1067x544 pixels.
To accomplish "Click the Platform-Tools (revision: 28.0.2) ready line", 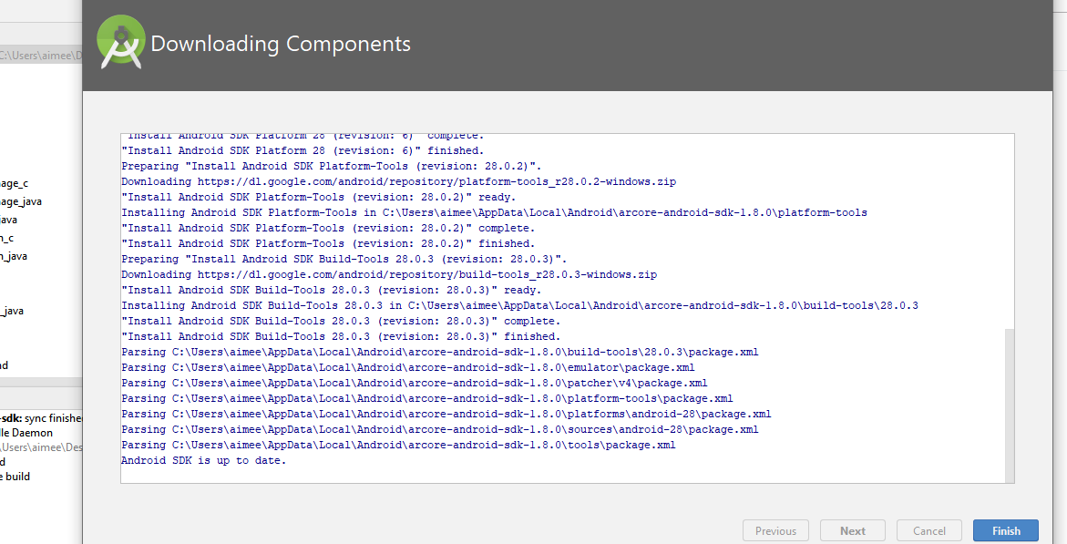I will (x=319, y=198).
